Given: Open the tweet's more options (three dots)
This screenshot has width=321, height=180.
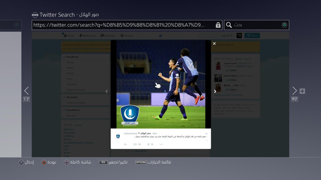Looking at the screenshot, I should click(161, 144).
